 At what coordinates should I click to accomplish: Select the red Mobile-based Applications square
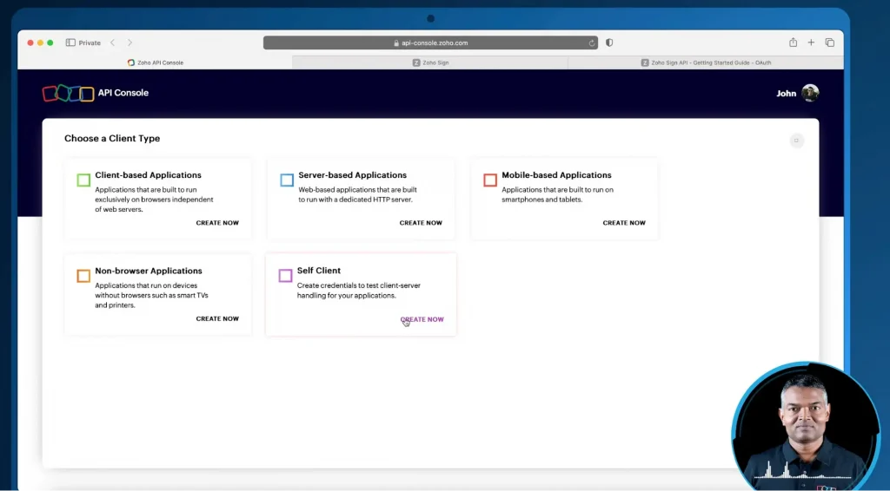(490, 180)
